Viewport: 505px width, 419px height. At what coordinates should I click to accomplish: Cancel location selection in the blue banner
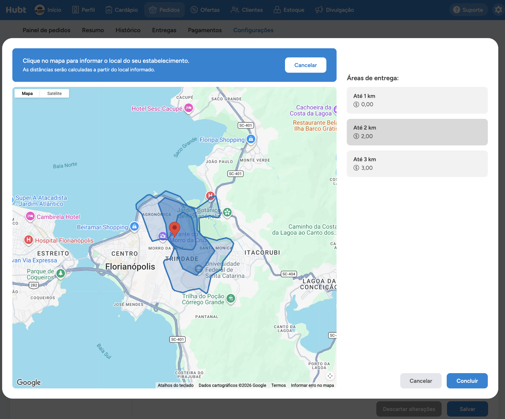(306, 65)
